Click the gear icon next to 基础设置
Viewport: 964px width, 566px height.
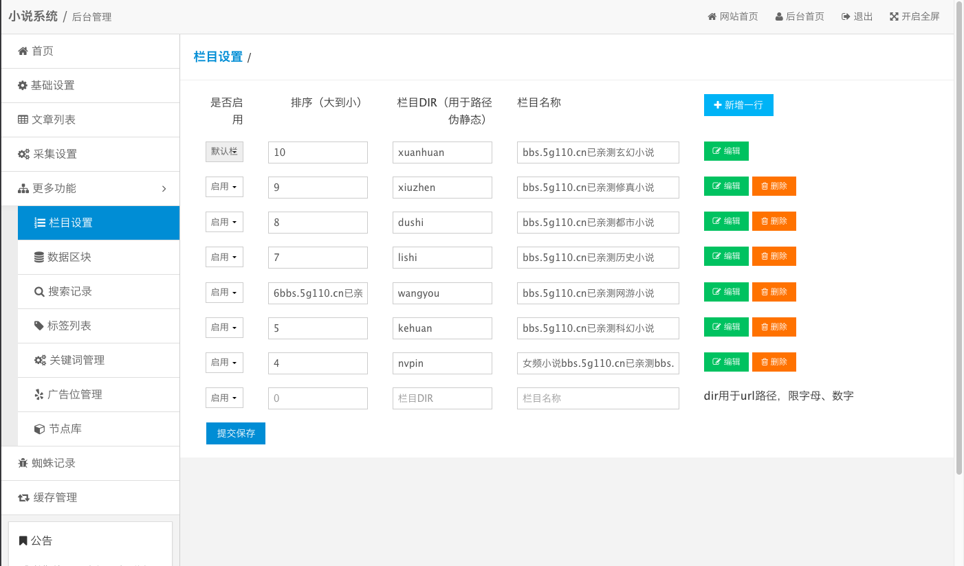[23, 85]
